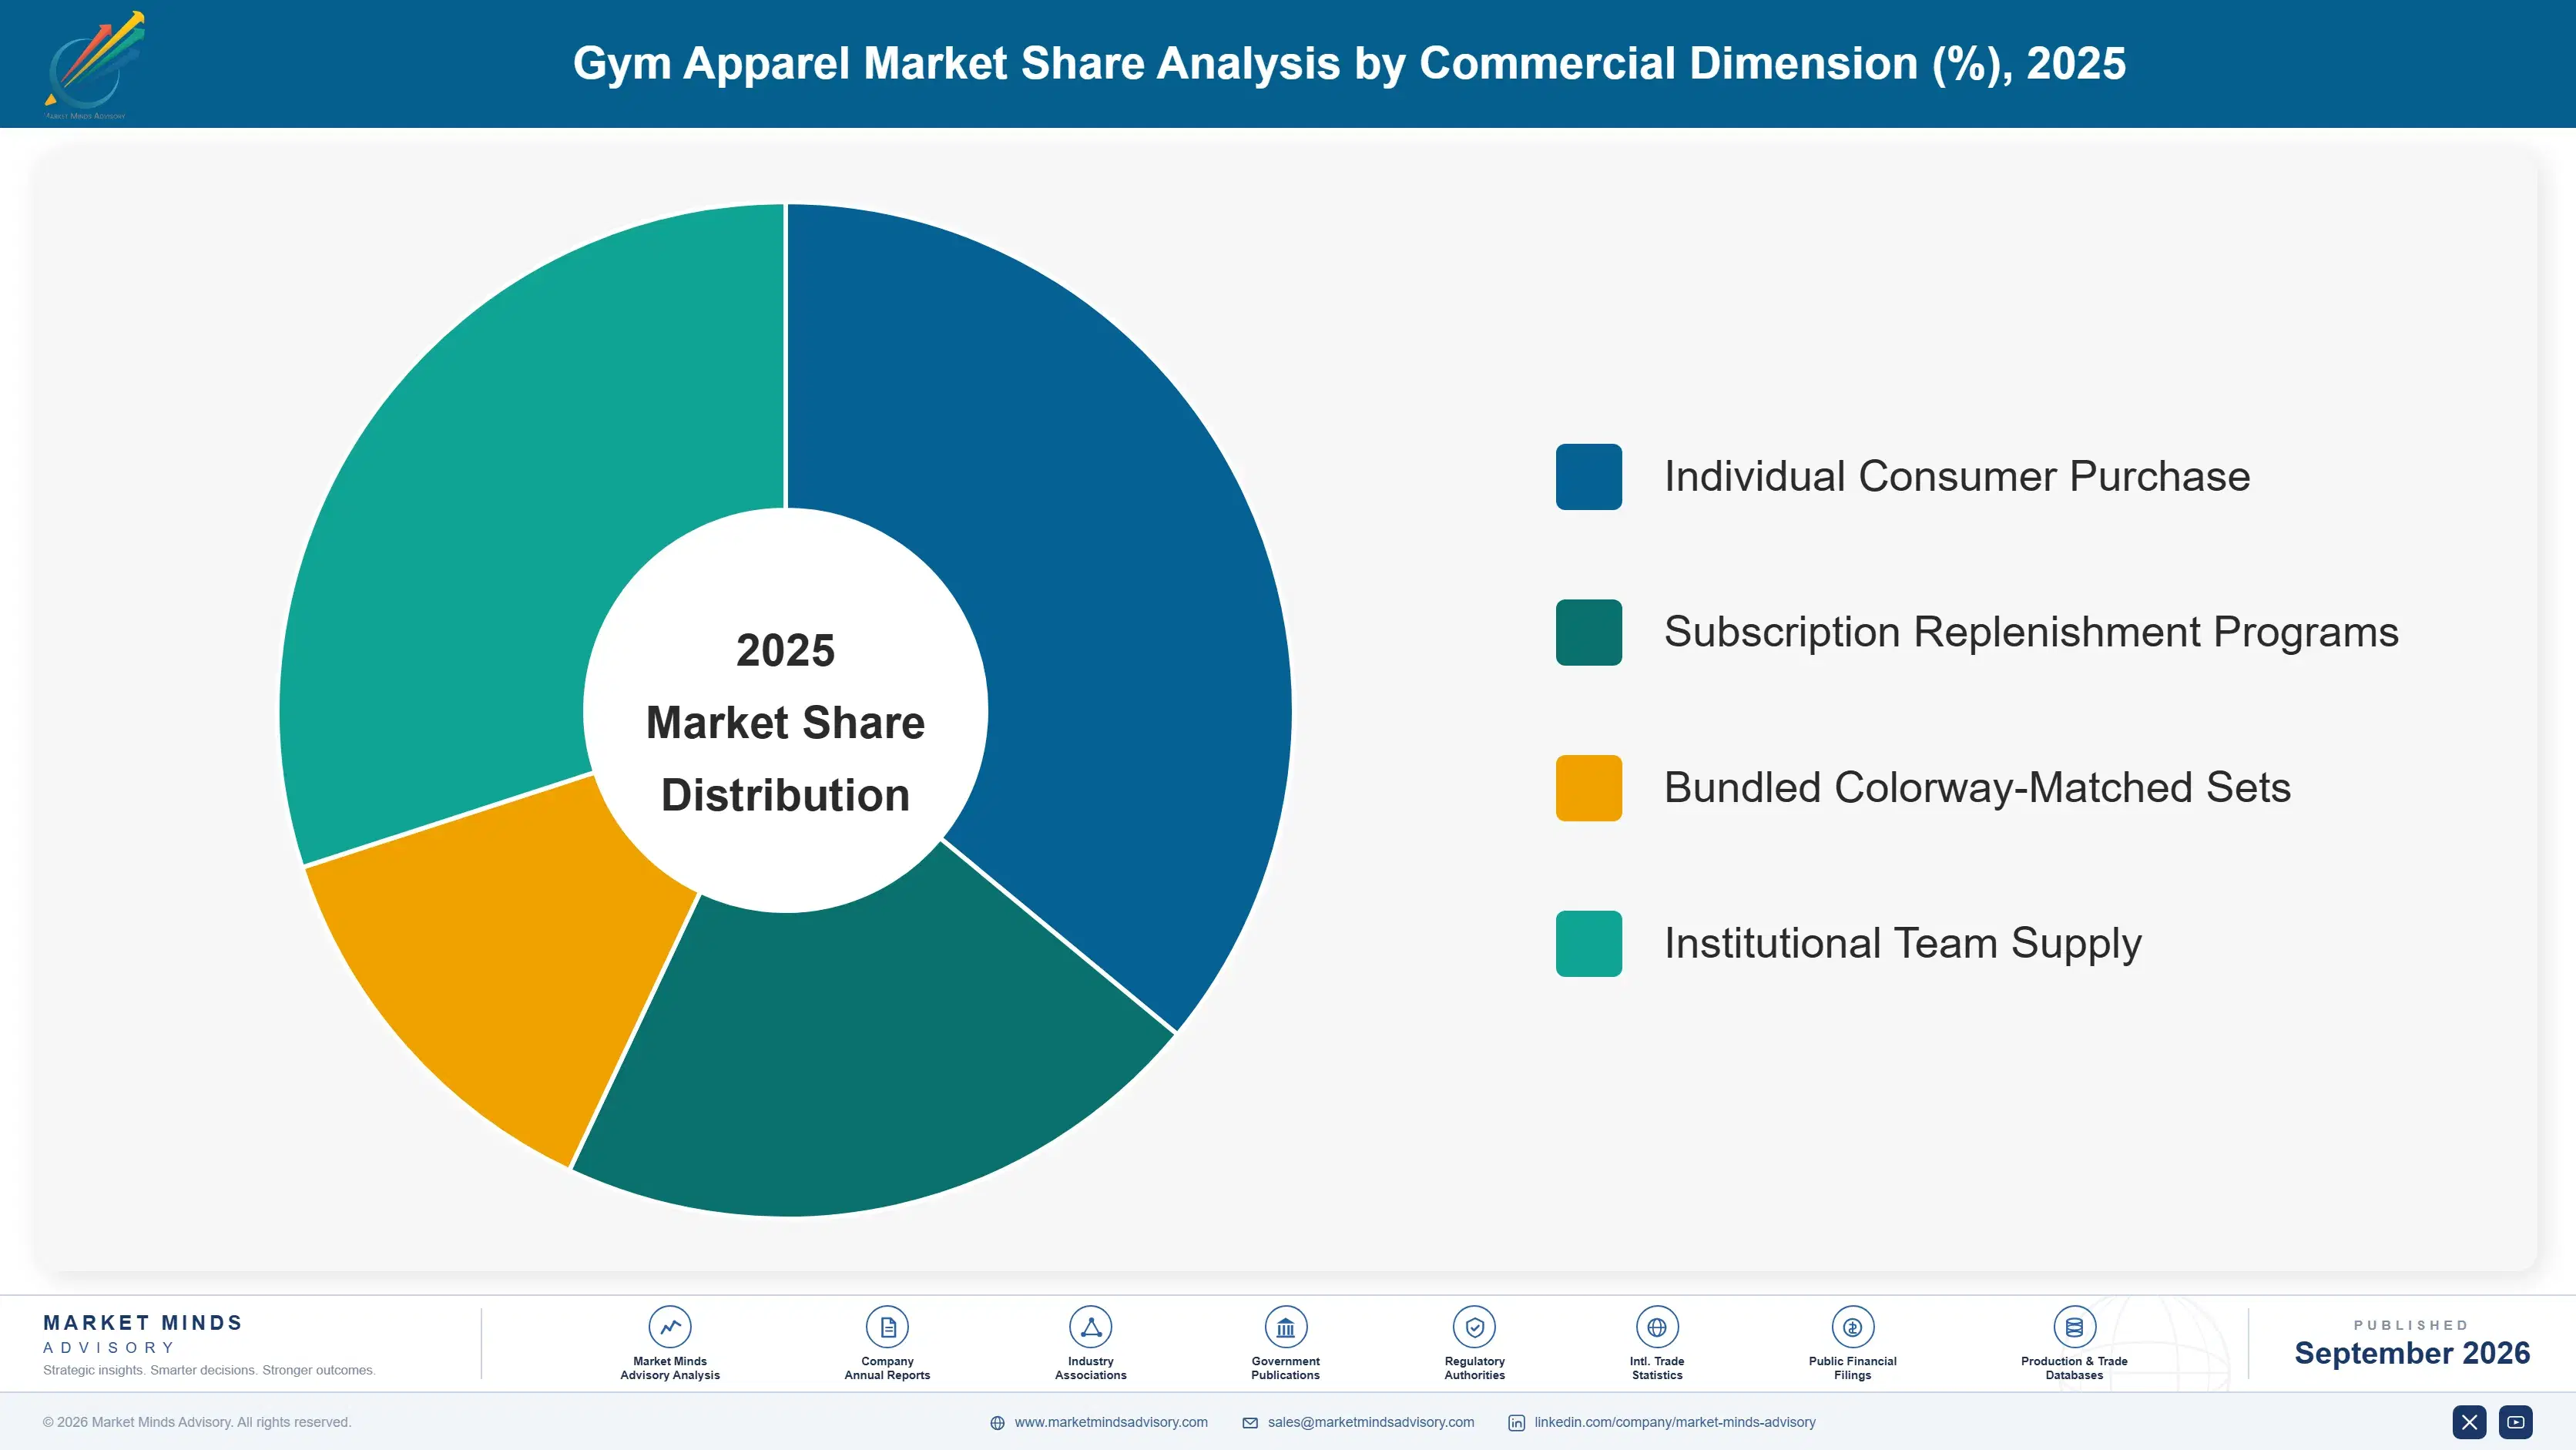2576x1450 pixels.
Task: Click the 2025 Market Share Distribution center text
Action: 785,722
